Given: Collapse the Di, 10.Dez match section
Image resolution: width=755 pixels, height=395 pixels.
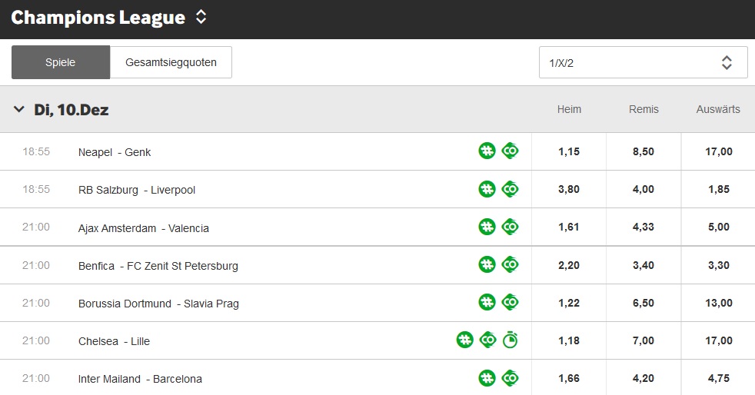Looking at the screenshot, I should (x=18, y=109).
